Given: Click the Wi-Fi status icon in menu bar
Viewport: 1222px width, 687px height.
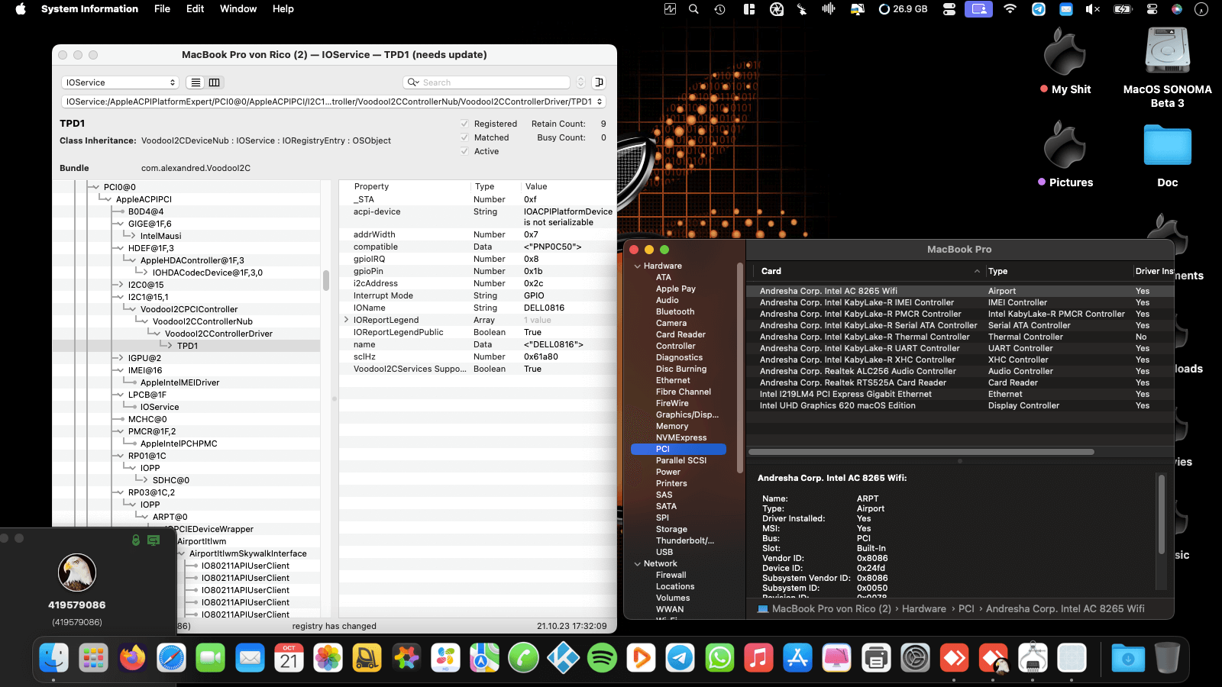Looking at the screenshot, I should [1010, 9].
